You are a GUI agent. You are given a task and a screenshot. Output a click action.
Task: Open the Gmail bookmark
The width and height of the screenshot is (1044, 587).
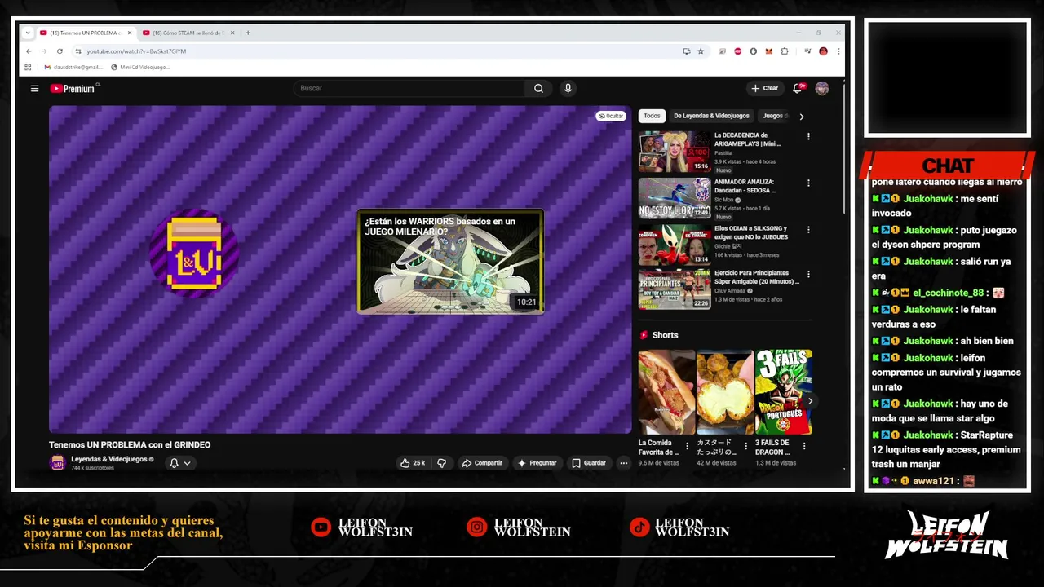[x=73, y=67]
